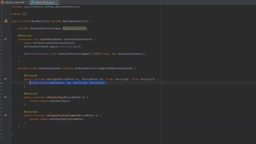Click the MainActivity class name in declaration
Image resolution: width=256 pixels, height=144 pixels.
[x=40, y=21]
